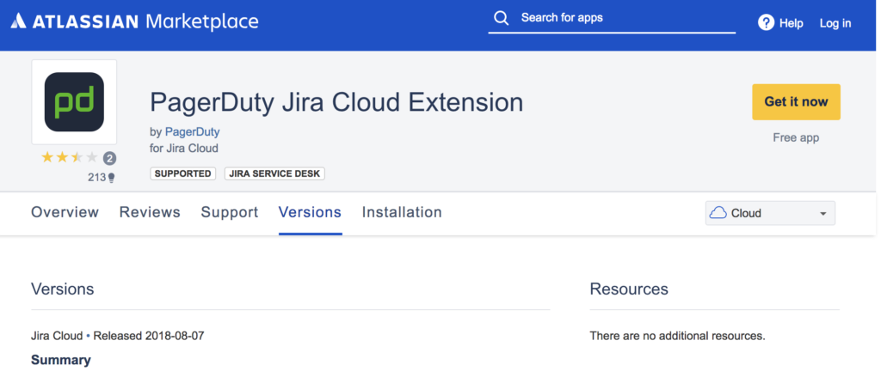Switch to the Installation tab

point(402,212)
